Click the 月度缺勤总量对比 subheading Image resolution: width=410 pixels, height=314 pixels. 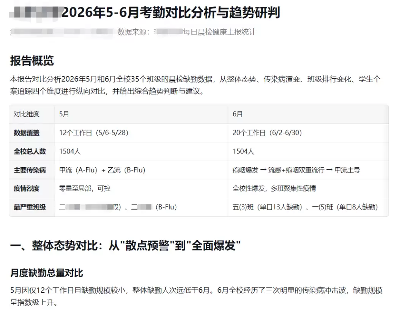coord(47,273)
